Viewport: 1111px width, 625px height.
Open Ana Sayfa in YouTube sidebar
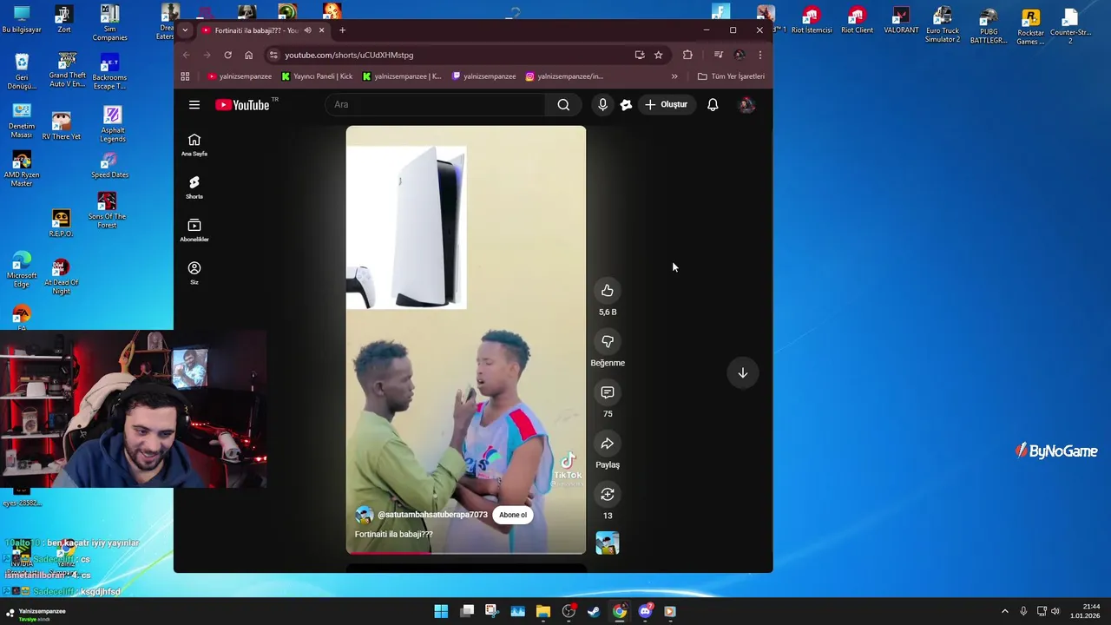click(194, 145)
